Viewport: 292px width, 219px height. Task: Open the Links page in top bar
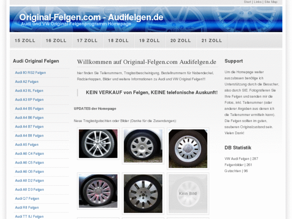pyautogui.click(x=258, y=2)
